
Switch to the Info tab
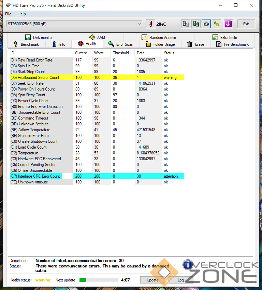pos(59,44)
